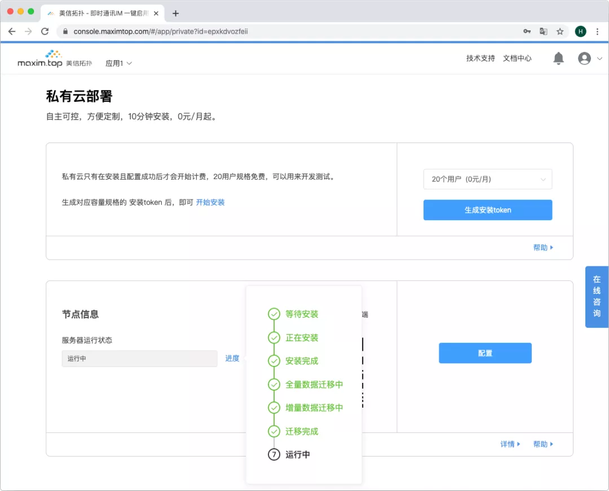
Task: Click the 增量数据迁移中 step label
Action: [314, 408]
